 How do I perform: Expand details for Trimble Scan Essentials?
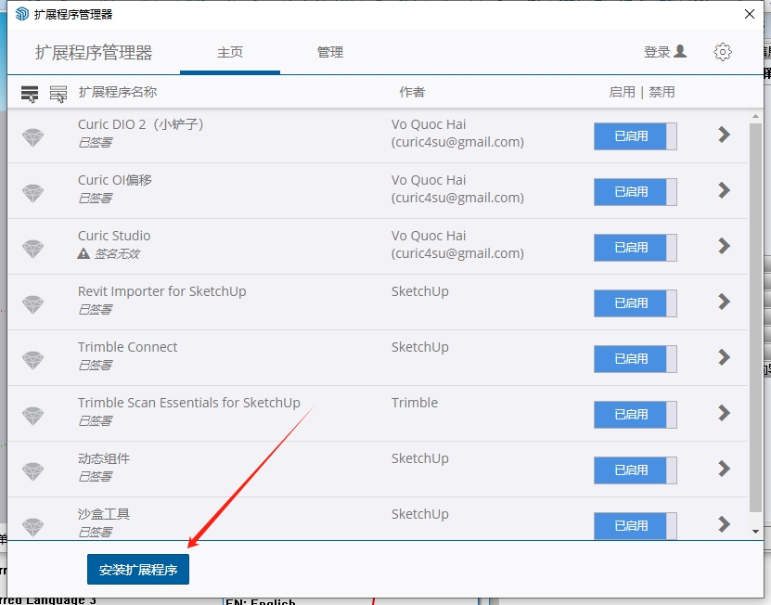[724, 413]
